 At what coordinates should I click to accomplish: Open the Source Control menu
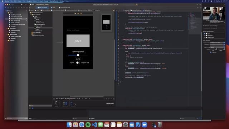pyautogui.click(x=54, y=1)
